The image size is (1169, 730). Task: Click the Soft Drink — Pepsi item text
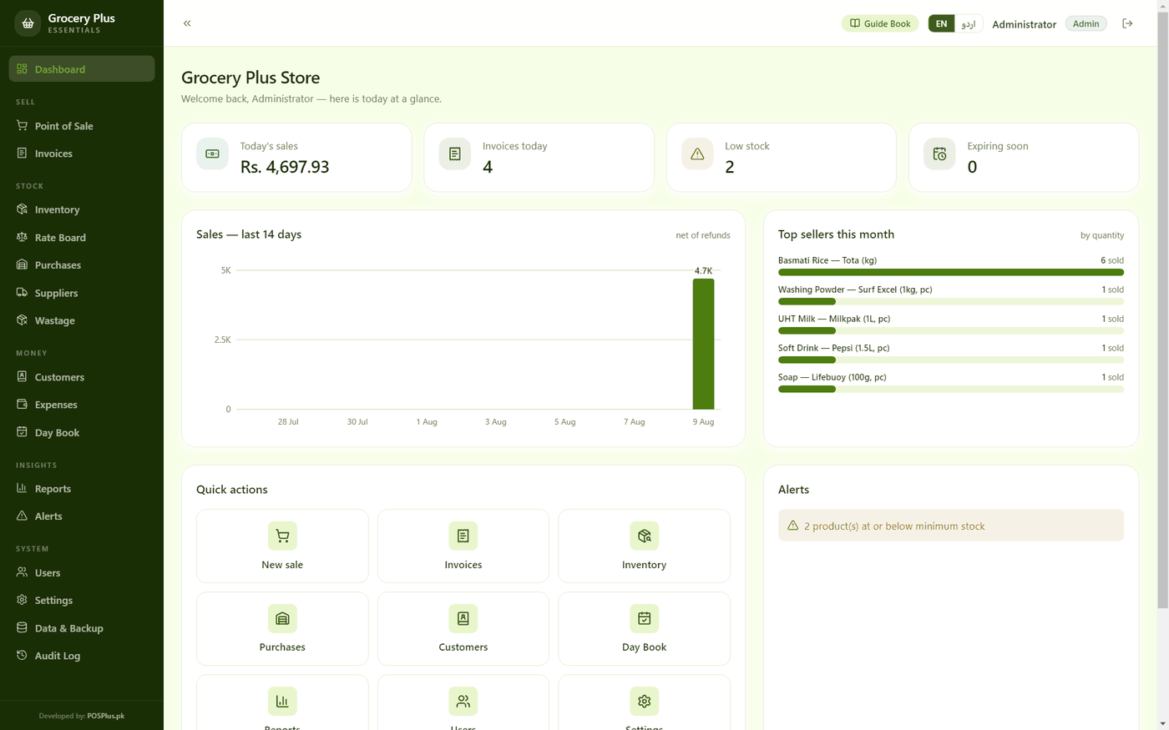(x=833, y=348)
